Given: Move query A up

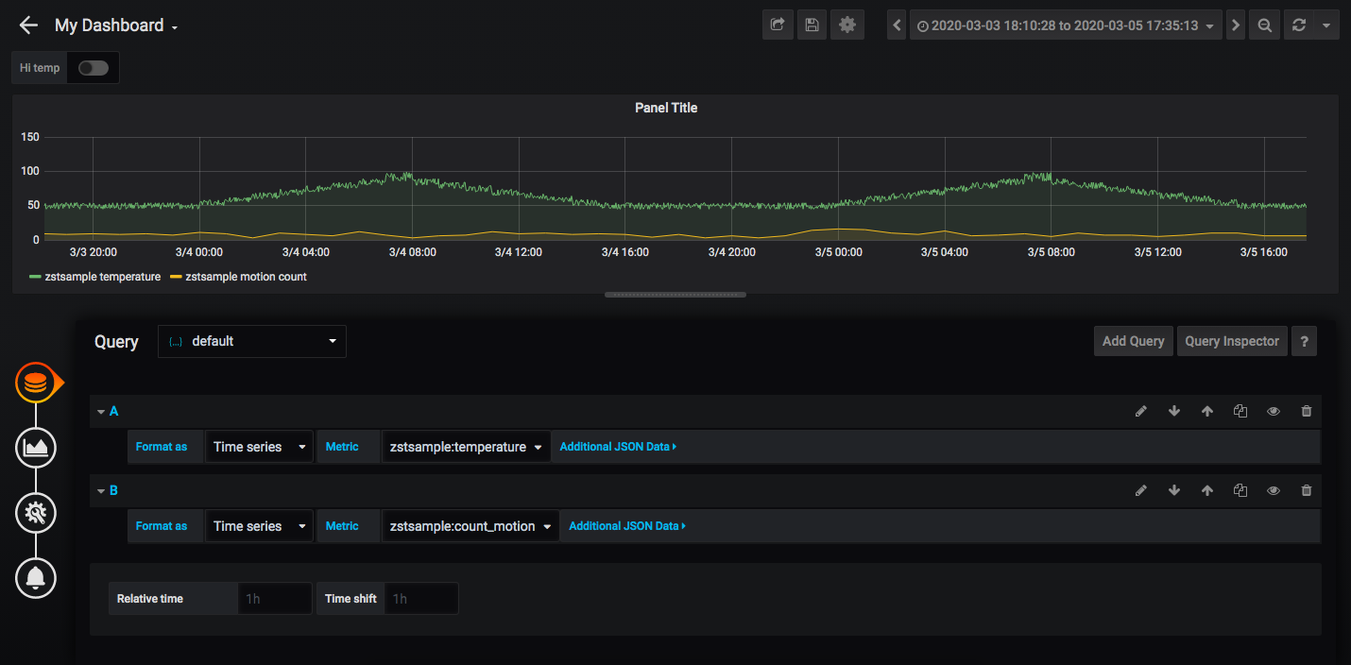Looking at the screenshot, I should pos(1207,411).
